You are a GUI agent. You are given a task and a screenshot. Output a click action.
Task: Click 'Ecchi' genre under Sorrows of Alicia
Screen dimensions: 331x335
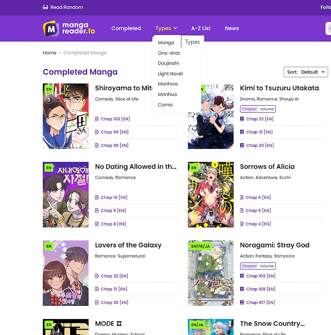(285, 178)
